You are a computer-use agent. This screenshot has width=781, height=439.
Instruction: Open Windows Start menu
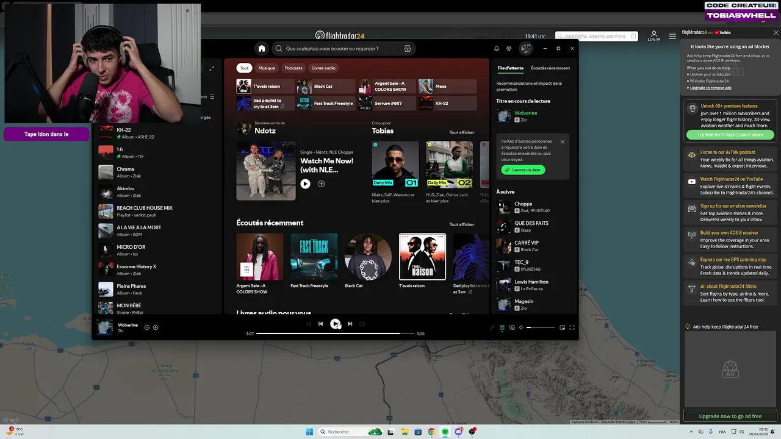pyautogui.click(x=309, y=432)
